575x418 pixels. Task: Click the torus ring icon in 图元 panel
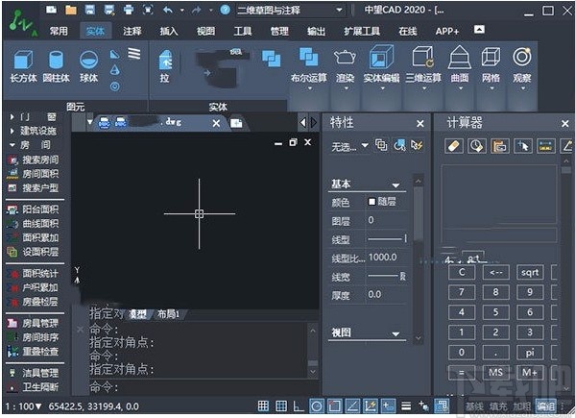coord(115,86)
